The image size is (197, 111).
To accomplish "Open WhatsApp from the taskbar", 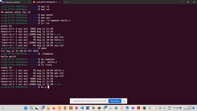I will click(x=105, y=108).
